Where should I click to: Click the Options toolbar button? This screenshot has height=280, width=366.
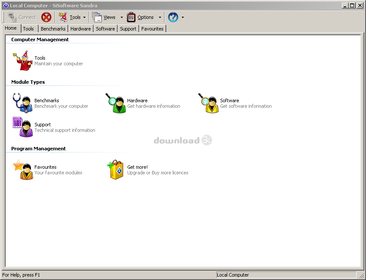pos(140,17)
